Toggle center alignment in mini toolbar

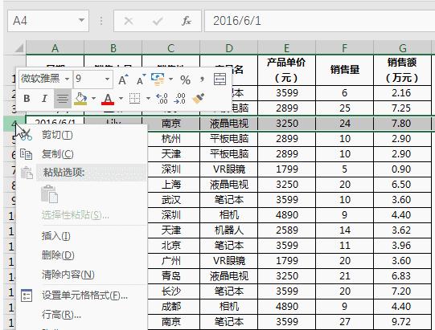(63, 99)
